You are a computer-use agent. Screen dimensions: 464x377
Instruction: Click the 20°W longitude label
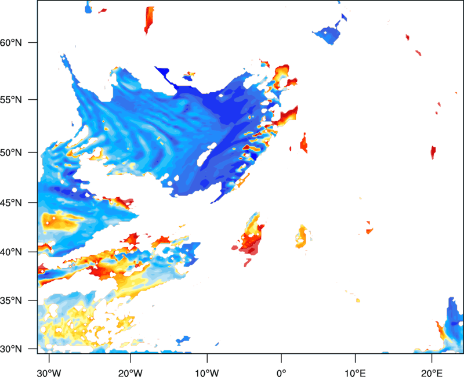click(x=130, y=373)
